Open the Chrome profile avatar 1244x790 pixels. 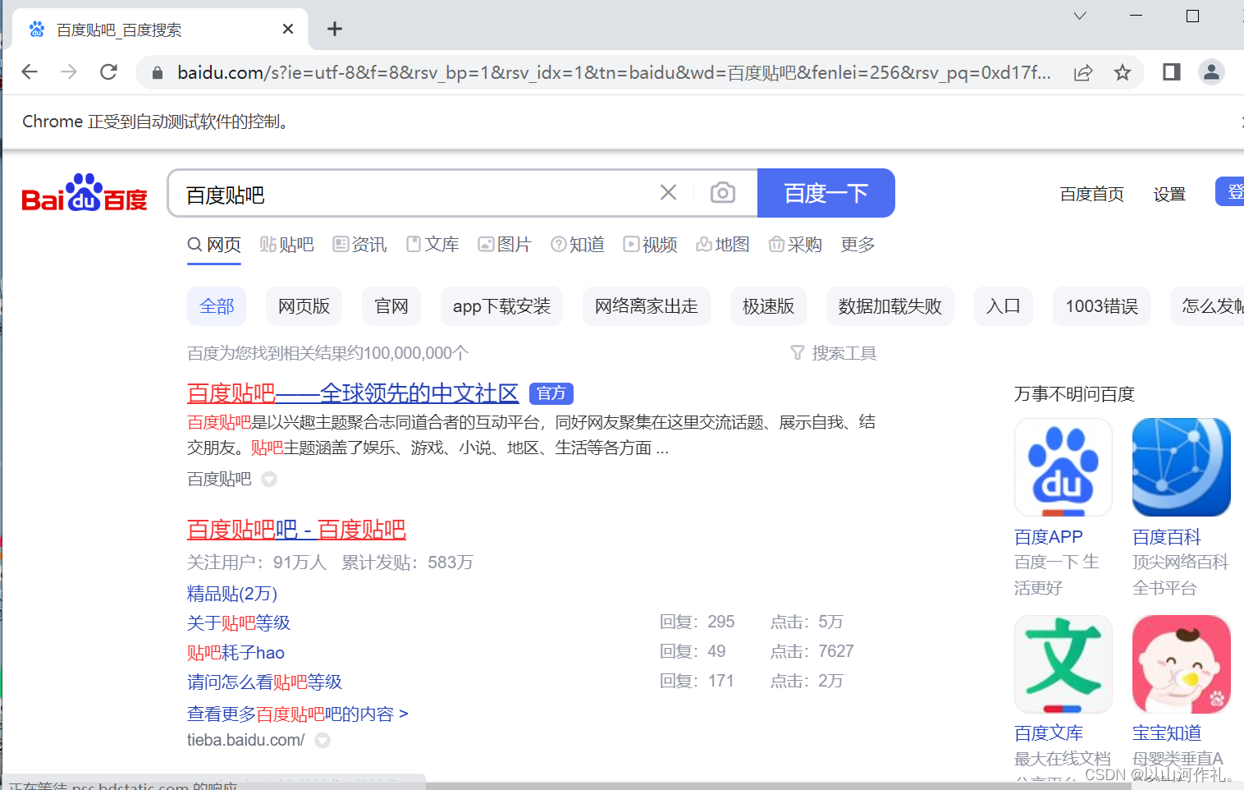tap(1211, 72)
